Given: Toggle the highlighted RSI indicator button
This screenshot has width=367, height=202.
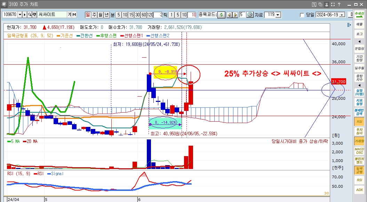Looking at the screenshot, I should pyautogui.click(x=359, y=122).
